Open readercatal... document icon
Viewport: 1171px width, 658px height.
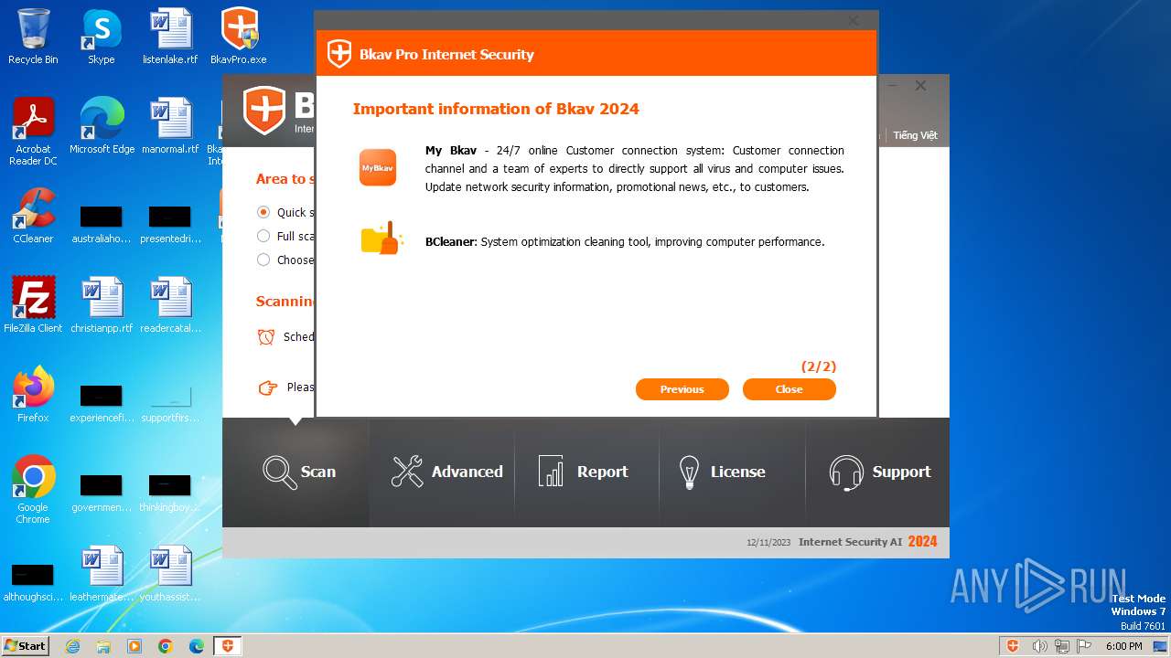pyautogui.click(x=170, y=305)
